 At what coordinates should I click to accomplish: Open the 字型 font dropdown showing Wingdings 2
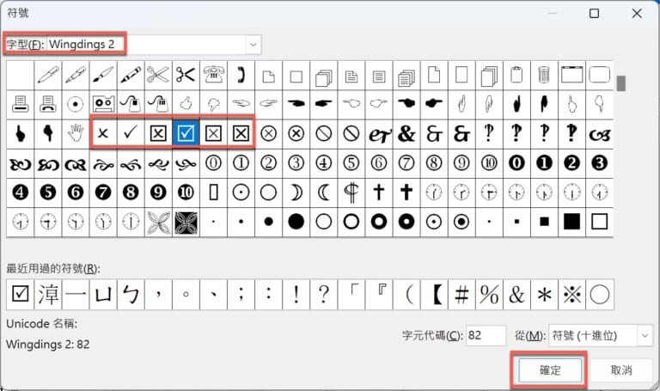click(253, 44)
